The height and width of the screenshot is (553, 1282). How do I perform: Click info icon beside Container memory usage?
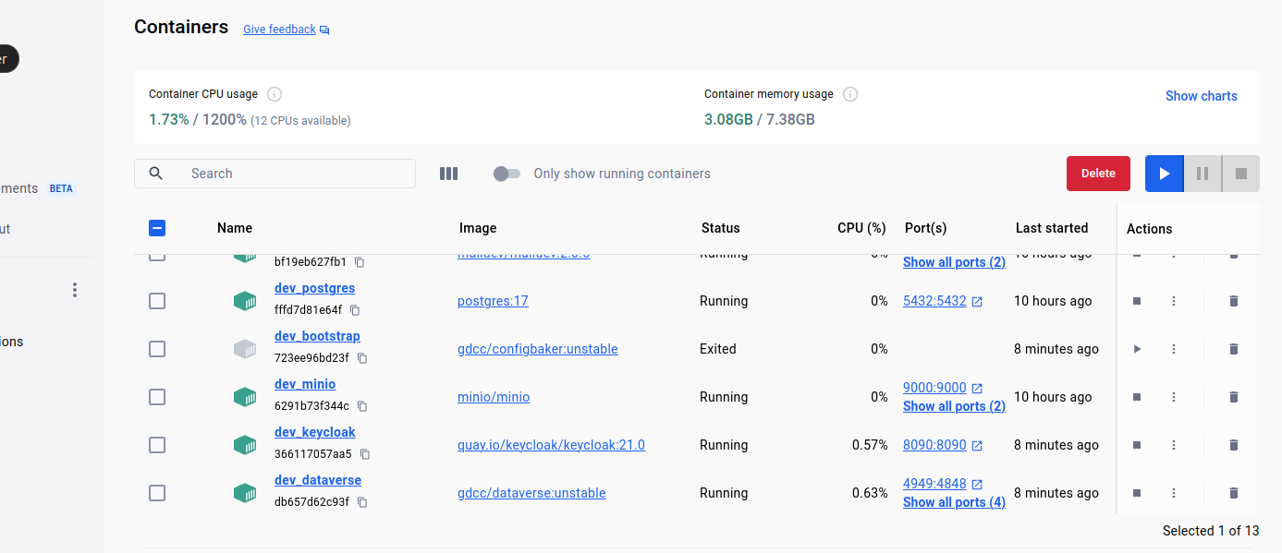(850, 94)
